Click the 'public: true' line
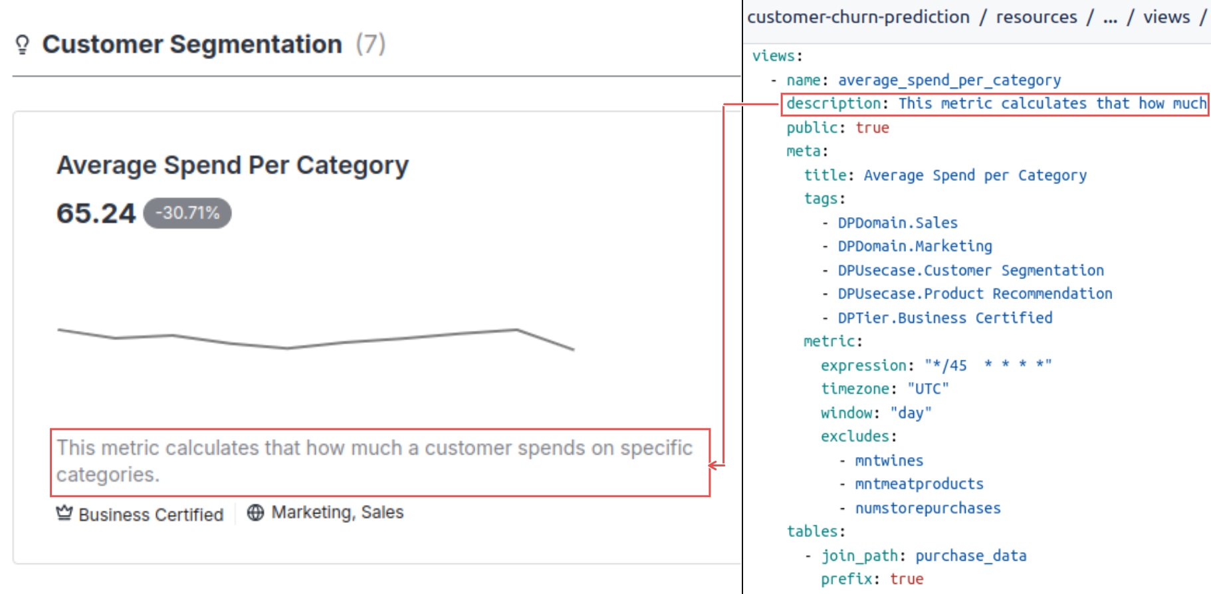This screenshot has width=1211, height=594. coord(837,128)
